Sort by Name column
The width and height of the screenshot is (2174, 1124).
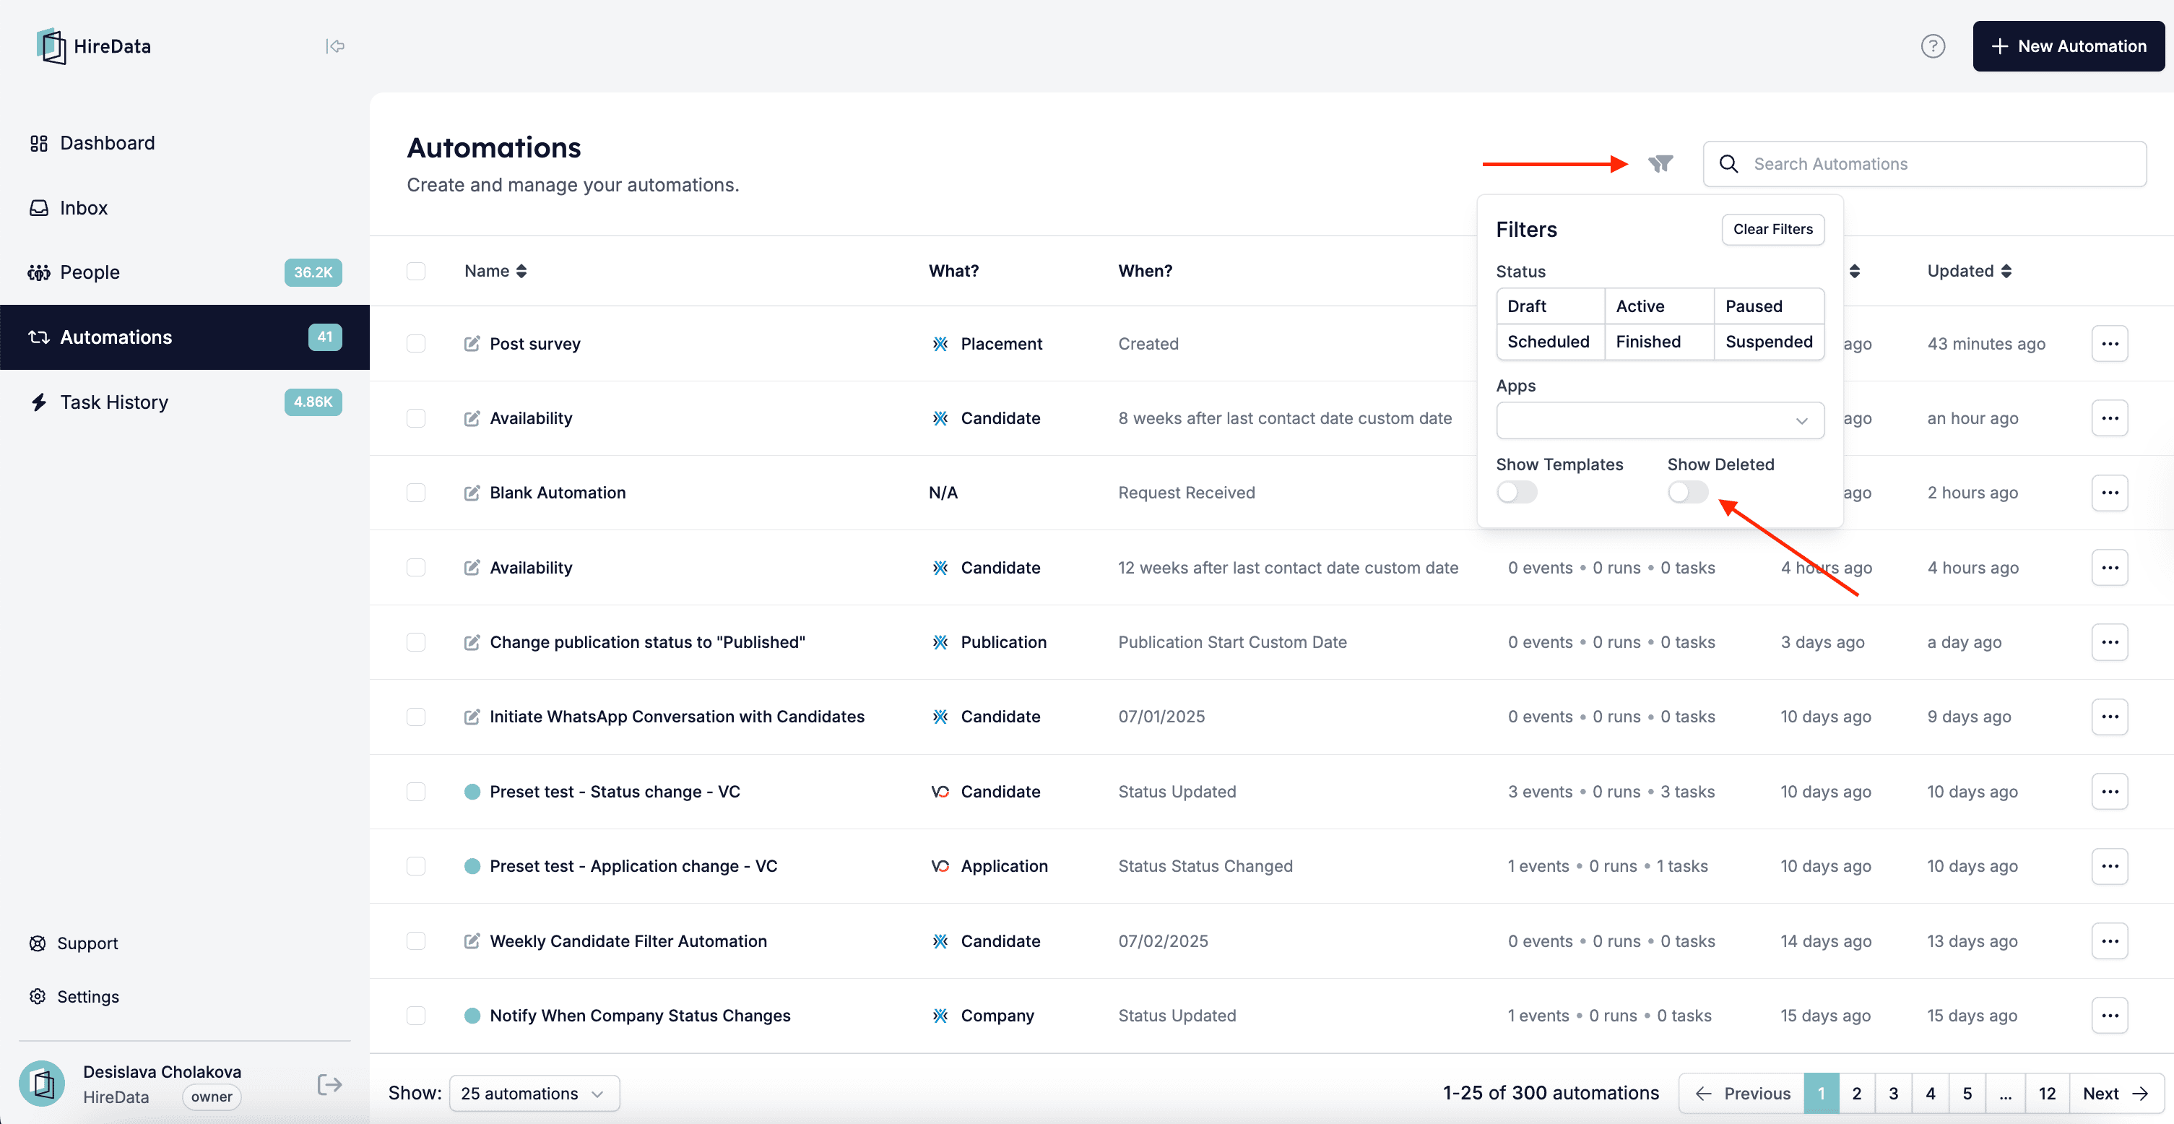495,271
